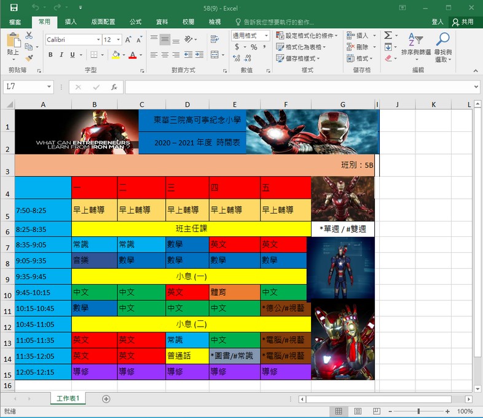483x418 pixels.
Task: Click the Save icon in title bar
Action: tap(14, 7)
